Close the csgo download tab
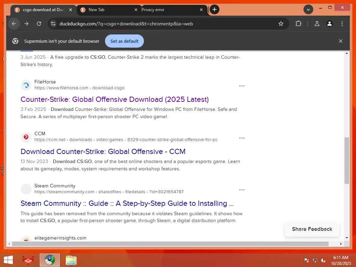Viewport: 356px width, 267px height. click(70, 10)
